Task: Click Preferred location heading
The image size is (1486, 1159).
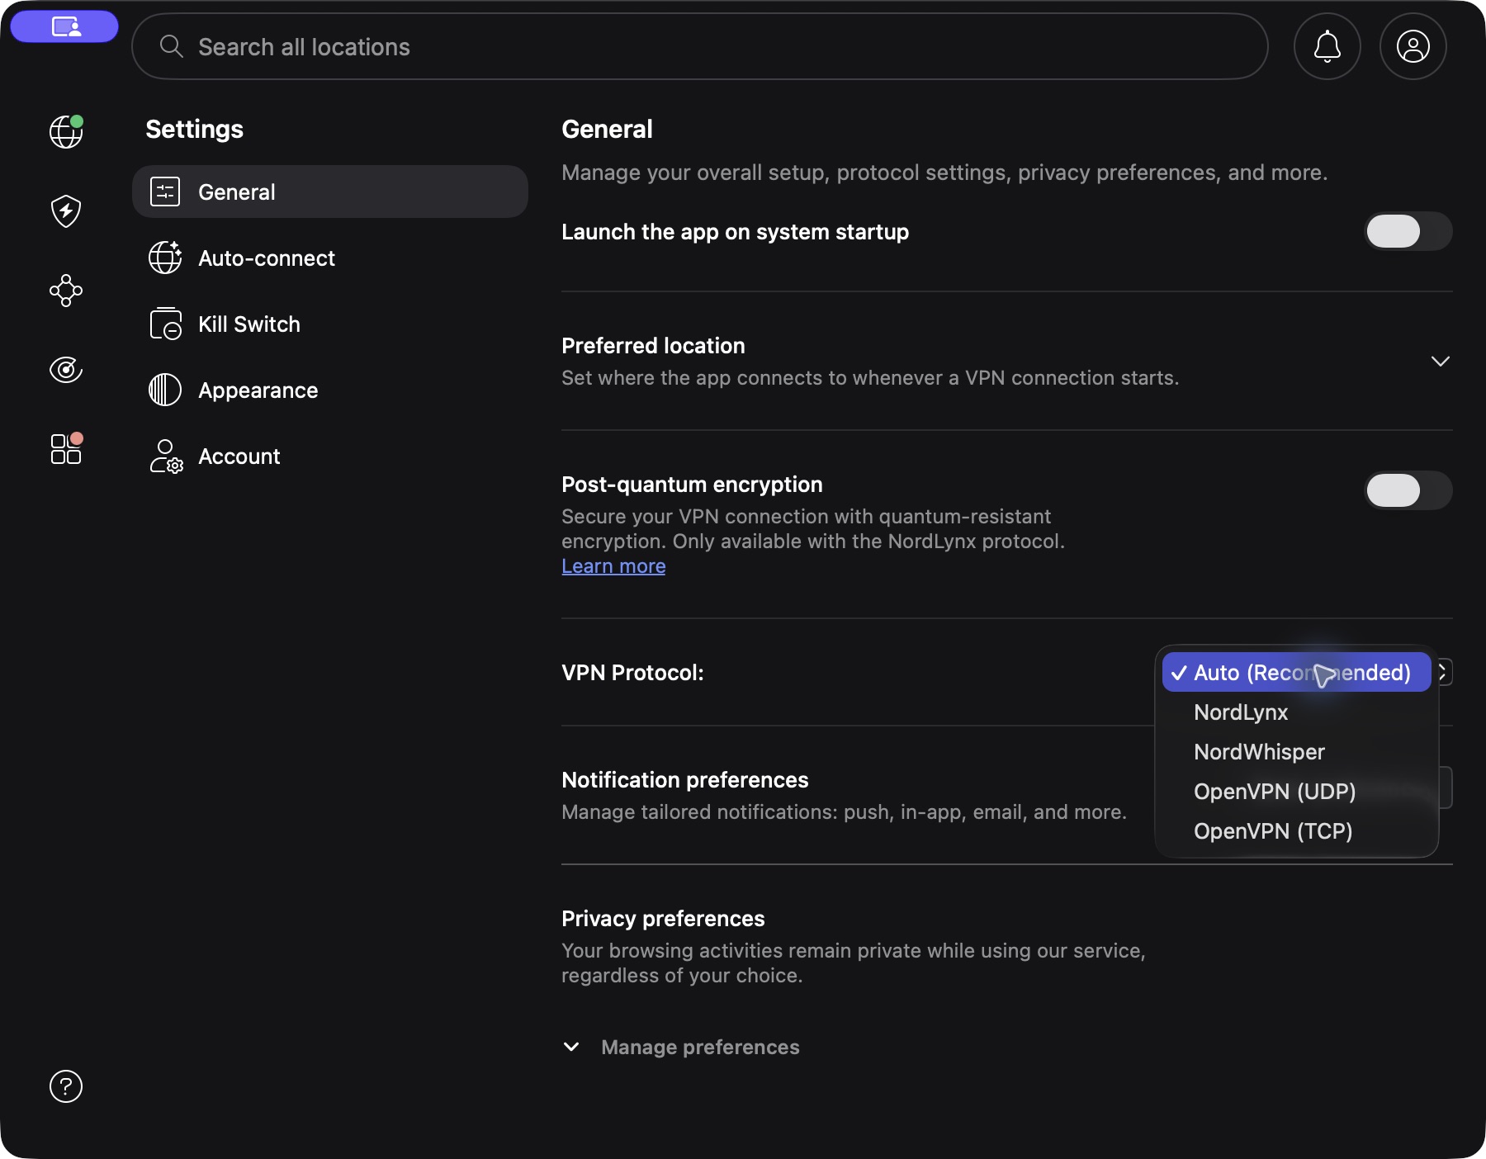Action: tap(653, 345)
